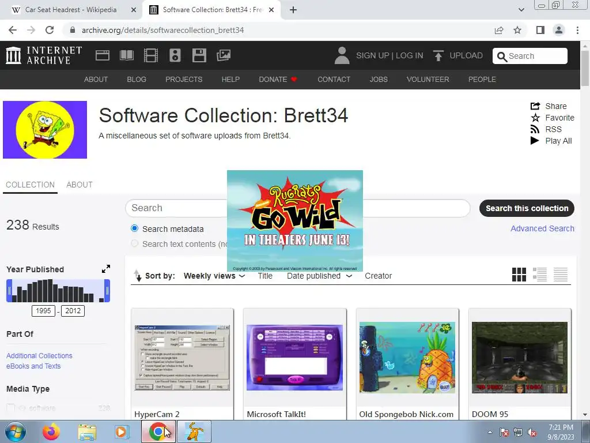
Task: Click the user avatar silhouette icon
Action: (x=342, y=55)
